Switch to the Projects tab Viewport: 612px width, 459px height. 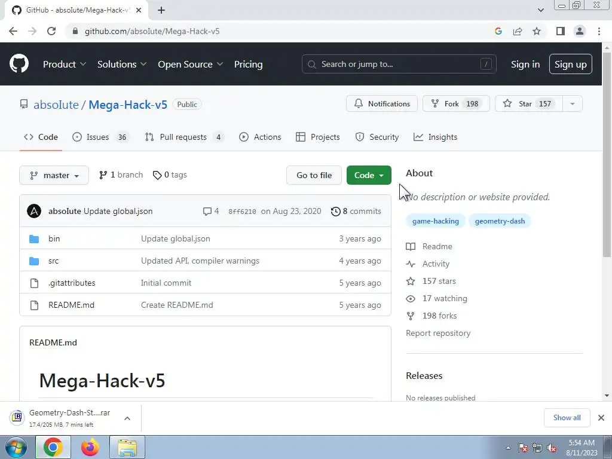point(318,137)
